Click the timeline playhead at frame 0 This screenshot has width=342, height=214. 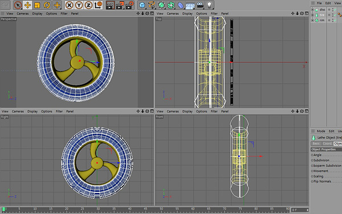click(x=3, y=209)
